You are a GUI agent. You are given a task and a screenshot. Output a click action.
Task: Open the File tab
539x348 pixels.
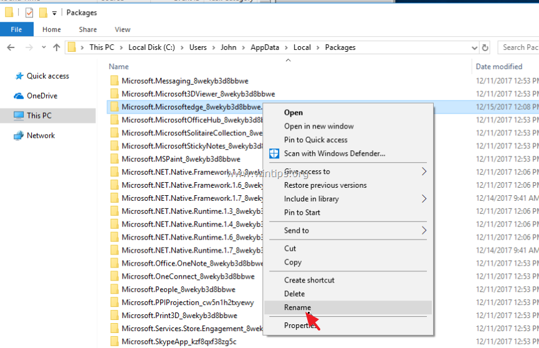coord(16,29)
